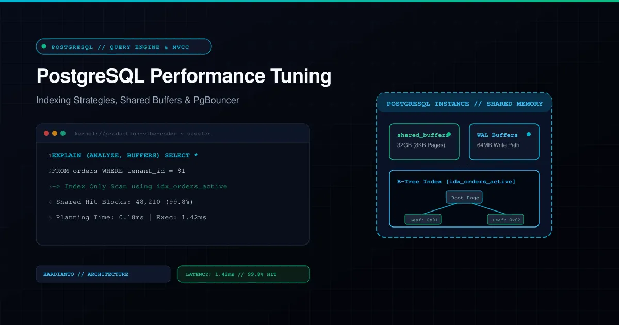Click the red dot in the terminal title bar
Viewport: 619px width, 325px height.
tap(46, 133)
